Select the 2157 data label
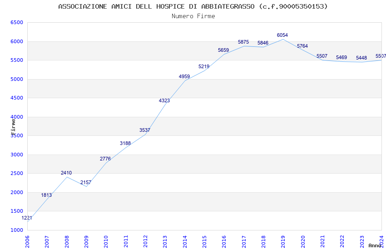Image resolution: width=386 pixels, height=250 pixels. pyautogui.click(x=86, y=183)
